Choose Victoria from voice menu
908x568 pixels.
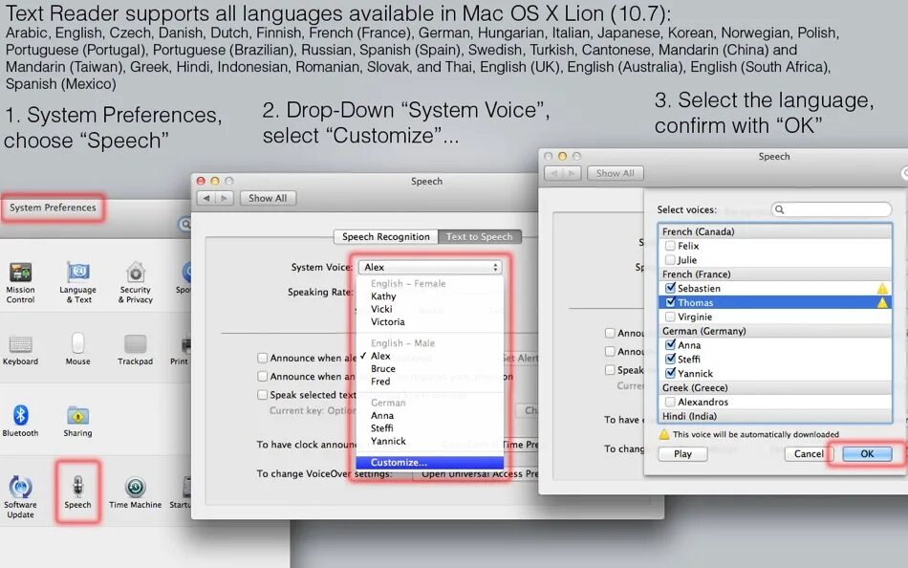point(430,321)
